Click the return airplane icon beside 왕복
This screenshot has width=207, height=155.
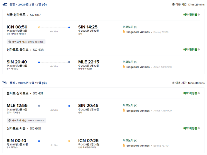click(5, 83)
